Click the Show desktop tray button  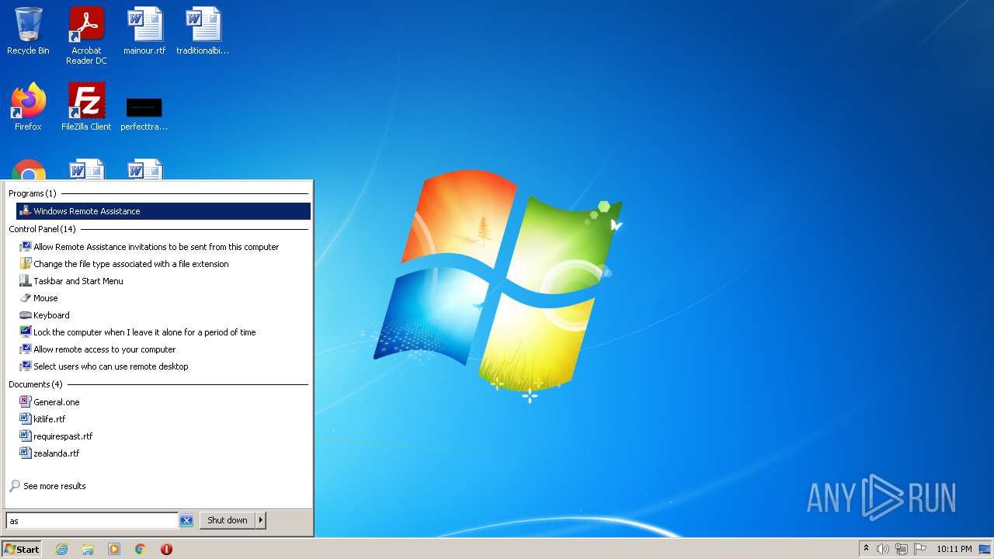coord(985,549)
